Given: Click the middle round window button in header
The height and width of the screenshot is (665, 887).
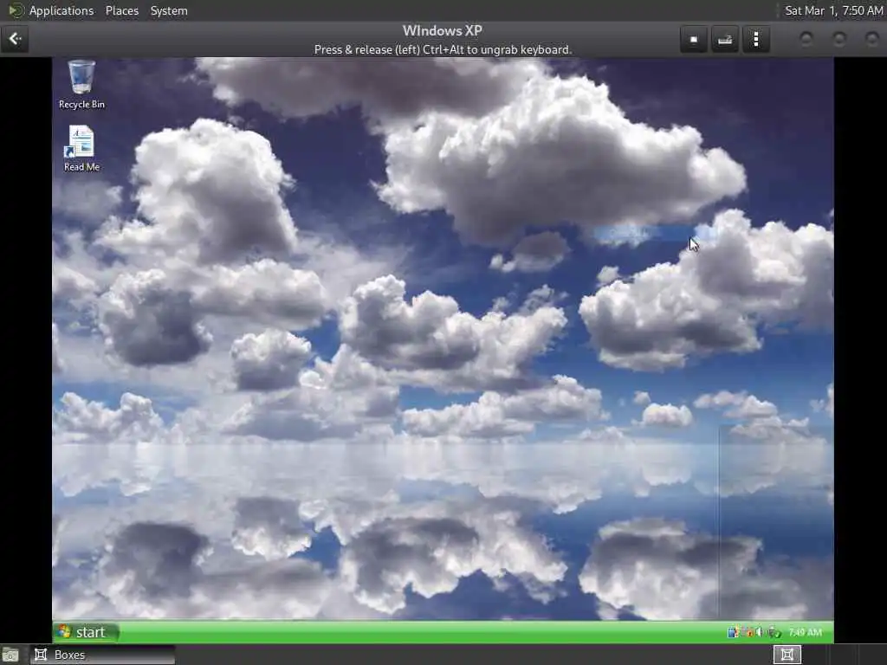Looking at the screenshot, I should pyautogui.click(x=839, y=39).
